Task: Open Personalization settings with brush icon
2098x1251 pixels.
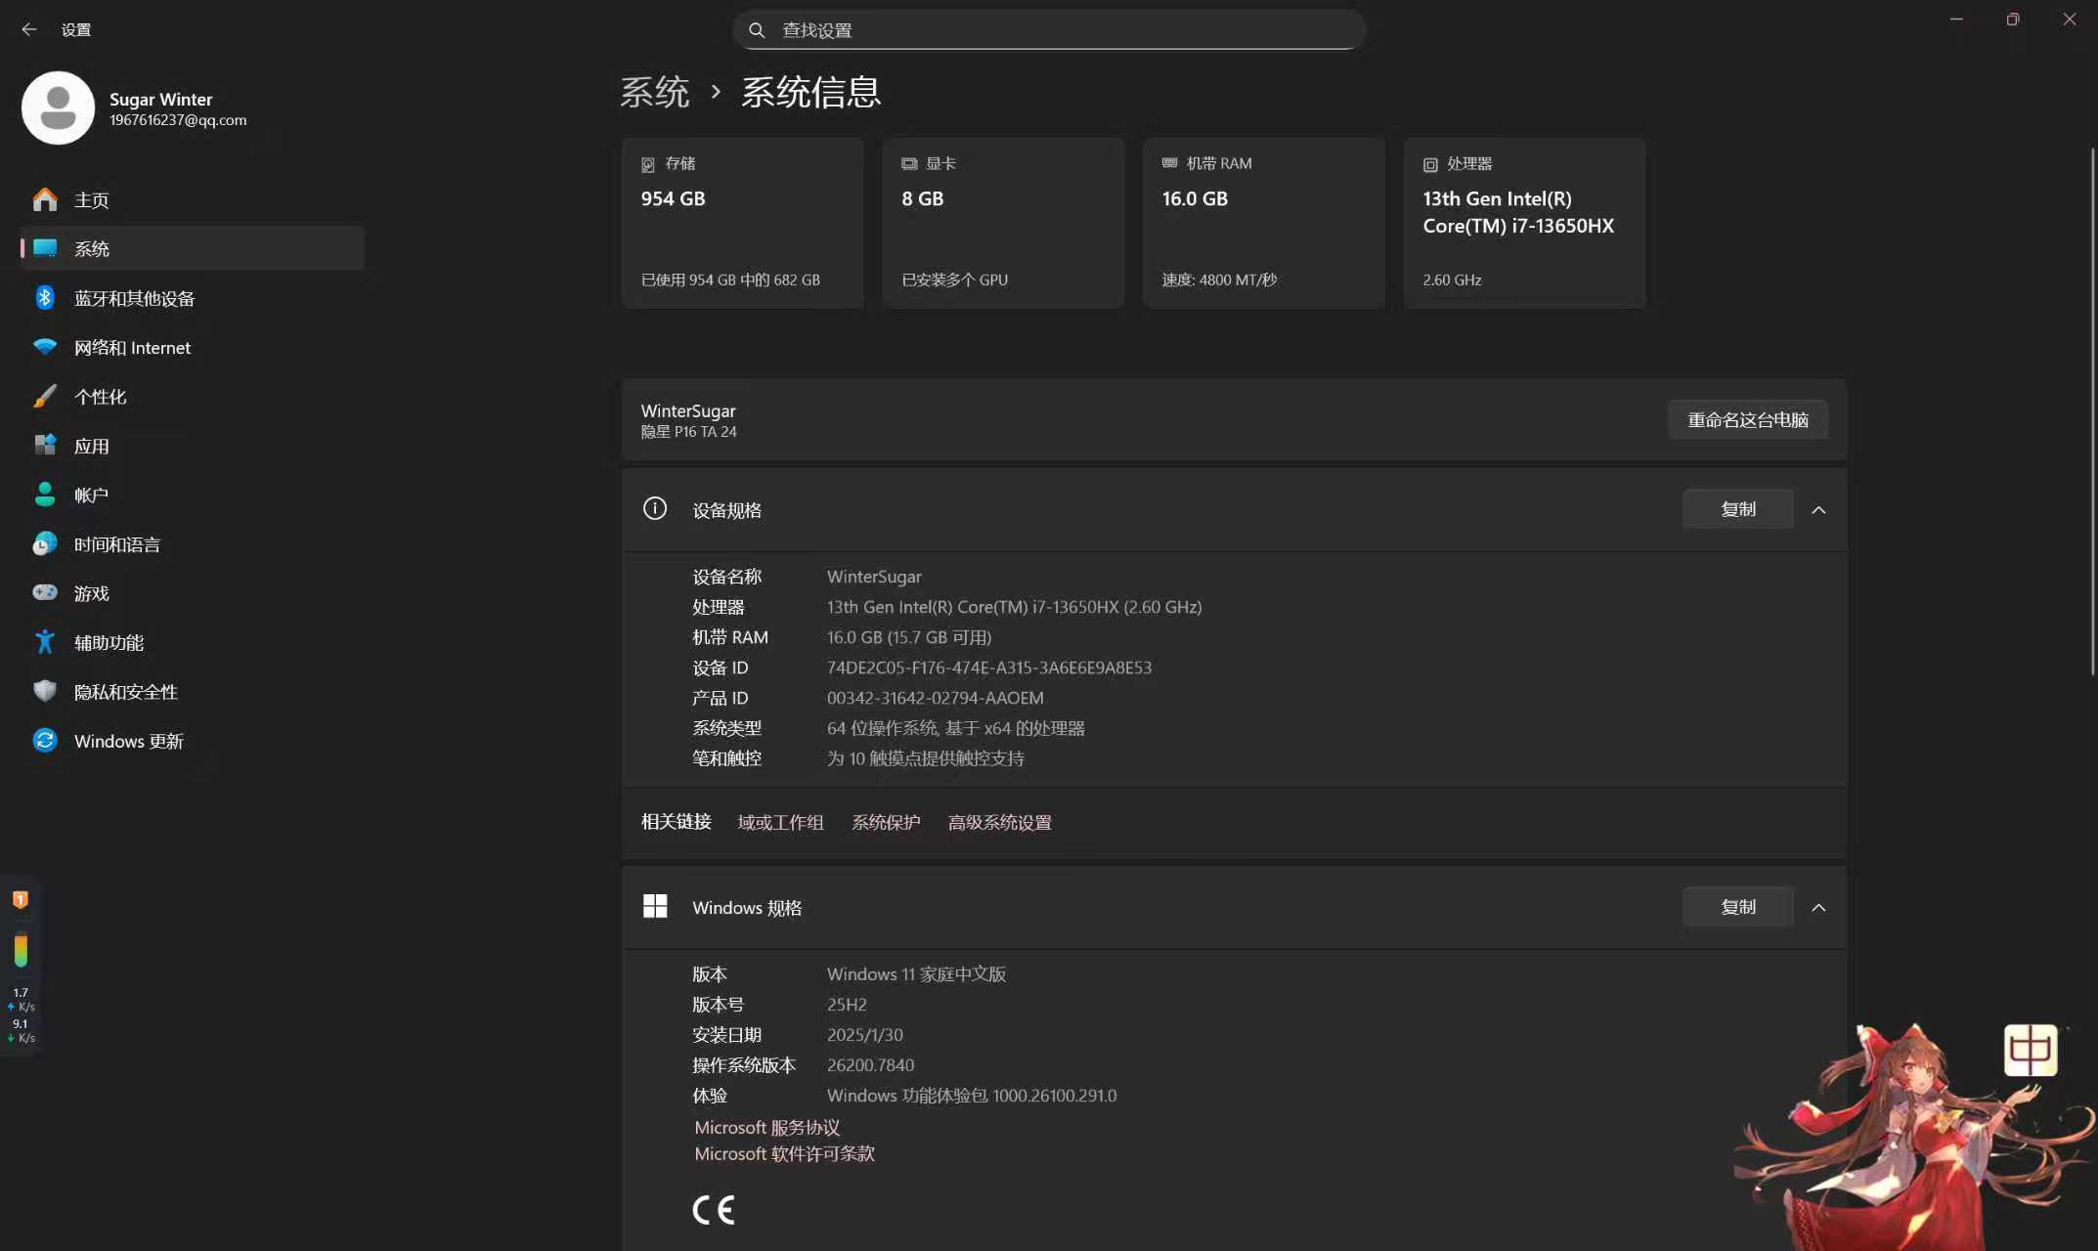Action: point(100,397)
